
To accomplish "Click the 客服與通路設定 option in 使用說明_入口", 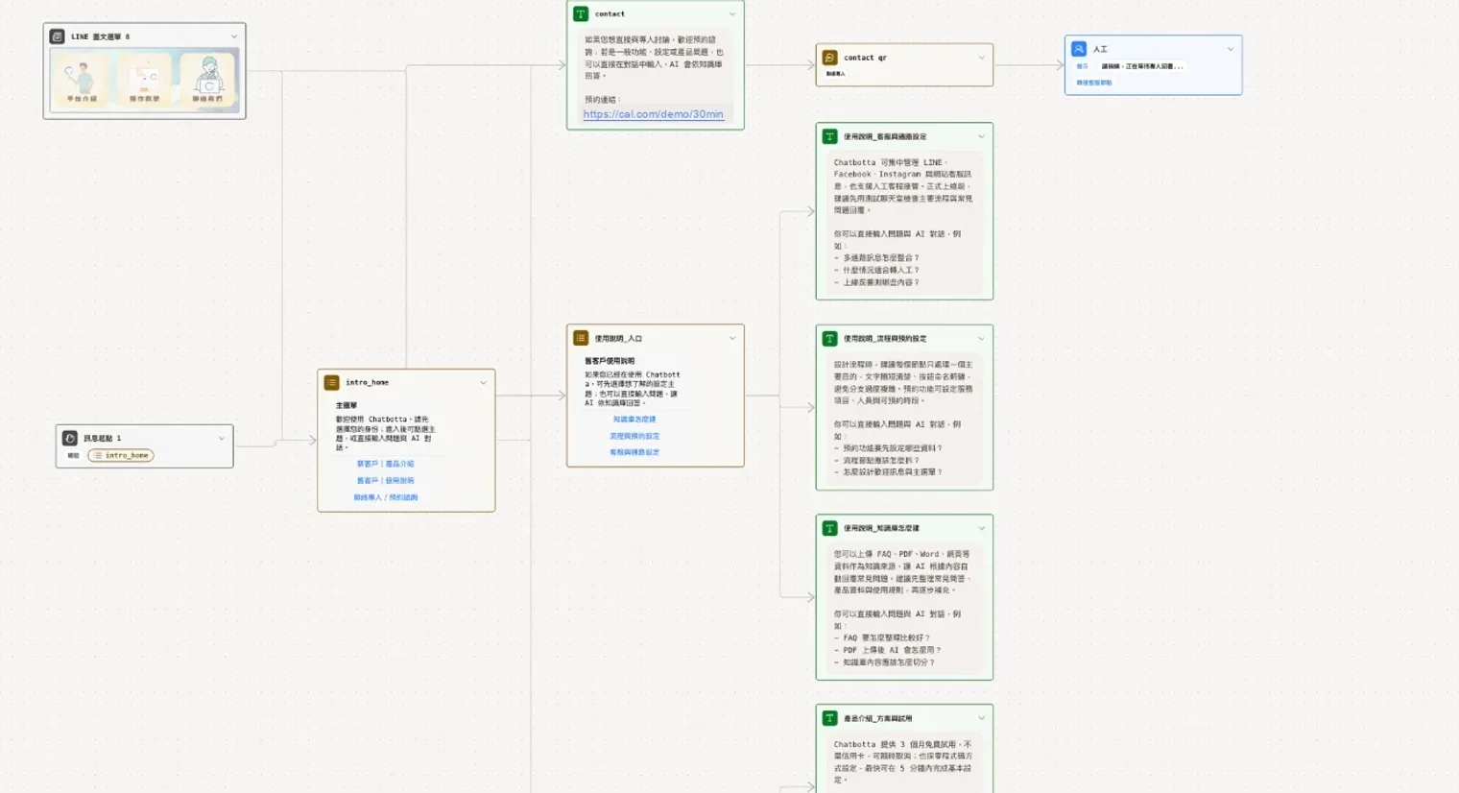I will pyautogui.click(x=634, y=452).
